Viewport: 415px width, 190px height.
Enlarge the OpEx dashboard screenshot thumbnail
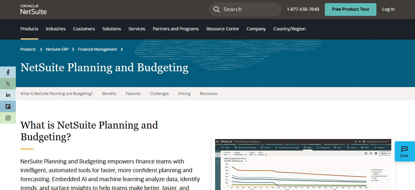click(x=303, y=164)
